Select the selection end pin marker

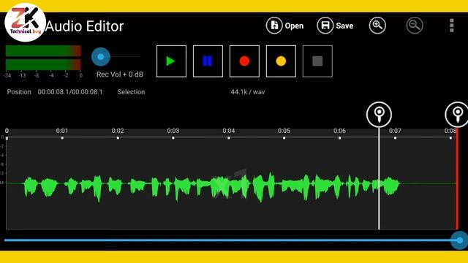(457, 115)
